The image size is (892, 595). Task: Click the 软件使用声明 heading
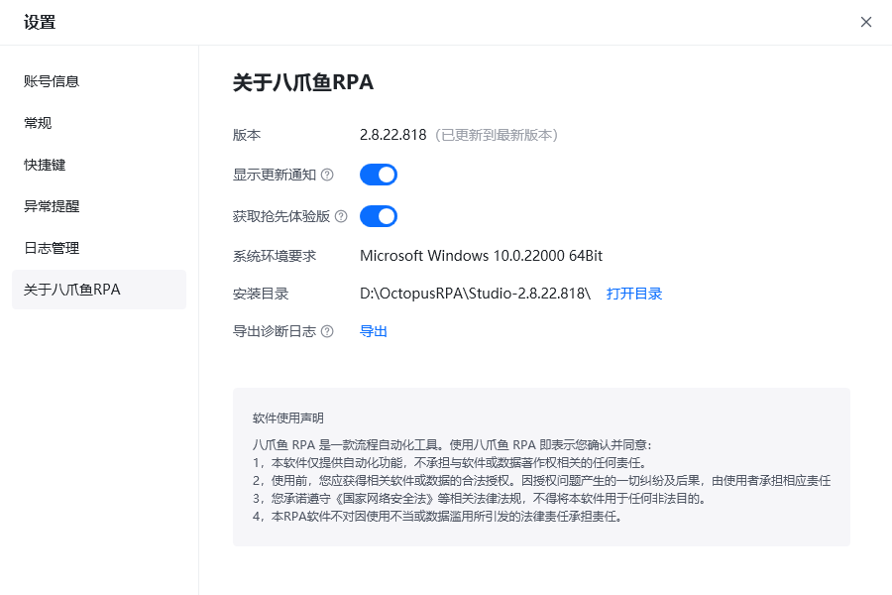[287, 418]
